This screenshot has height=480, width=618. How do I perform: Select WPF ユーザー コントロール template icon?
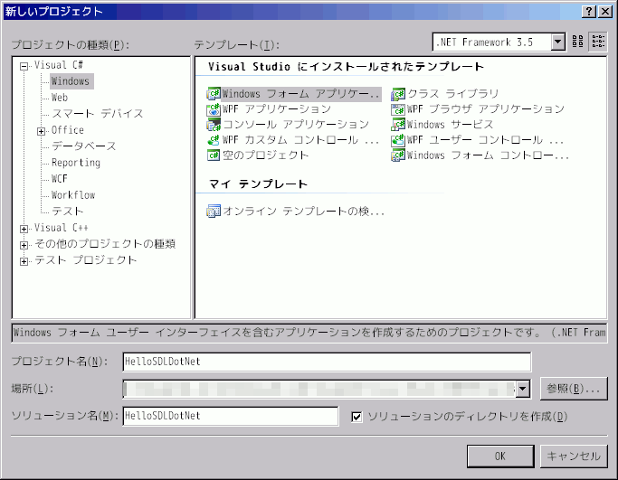point(398,140)
